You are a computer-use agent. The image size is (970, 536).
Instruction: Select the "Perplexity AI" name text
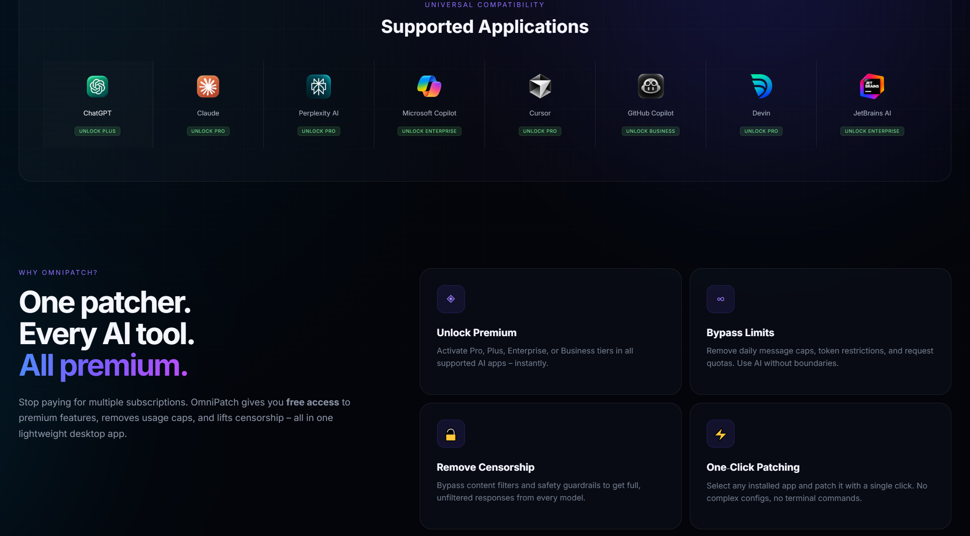click(x=318, y=113)
